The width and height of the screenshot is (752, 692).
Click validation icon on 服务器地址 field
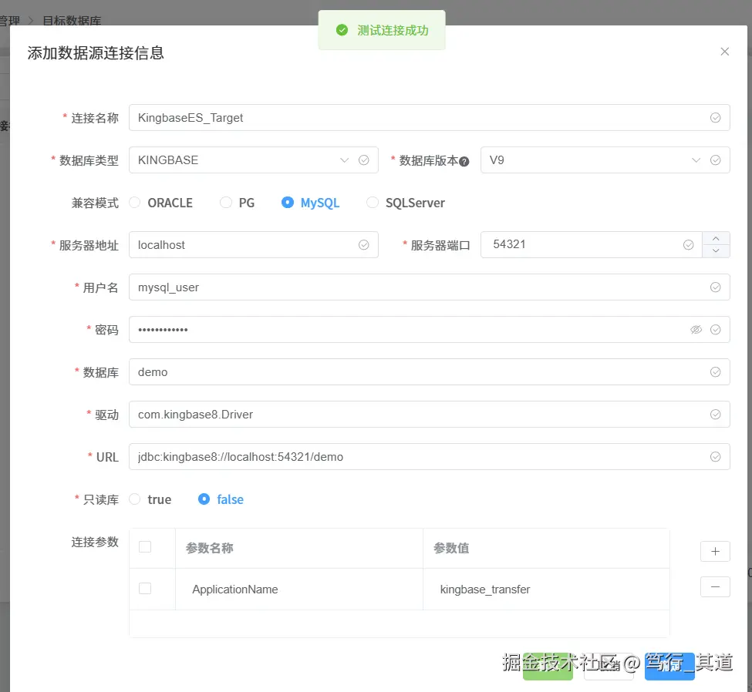point(363,244)
